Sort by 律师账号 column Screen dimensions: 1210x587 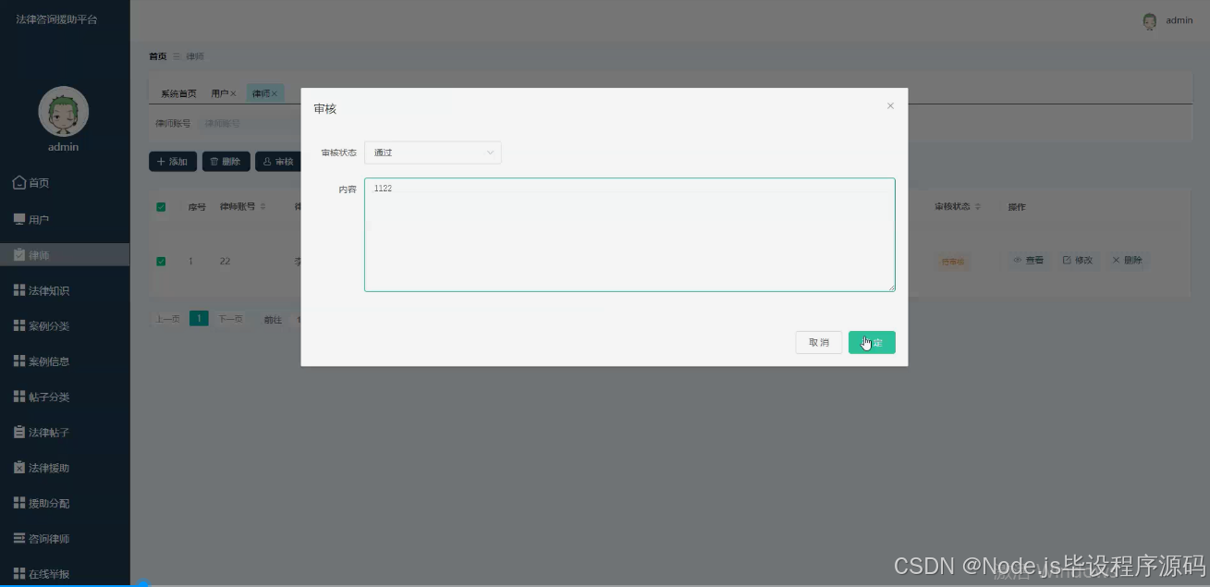pyautogui.click(x=263, y=207)
